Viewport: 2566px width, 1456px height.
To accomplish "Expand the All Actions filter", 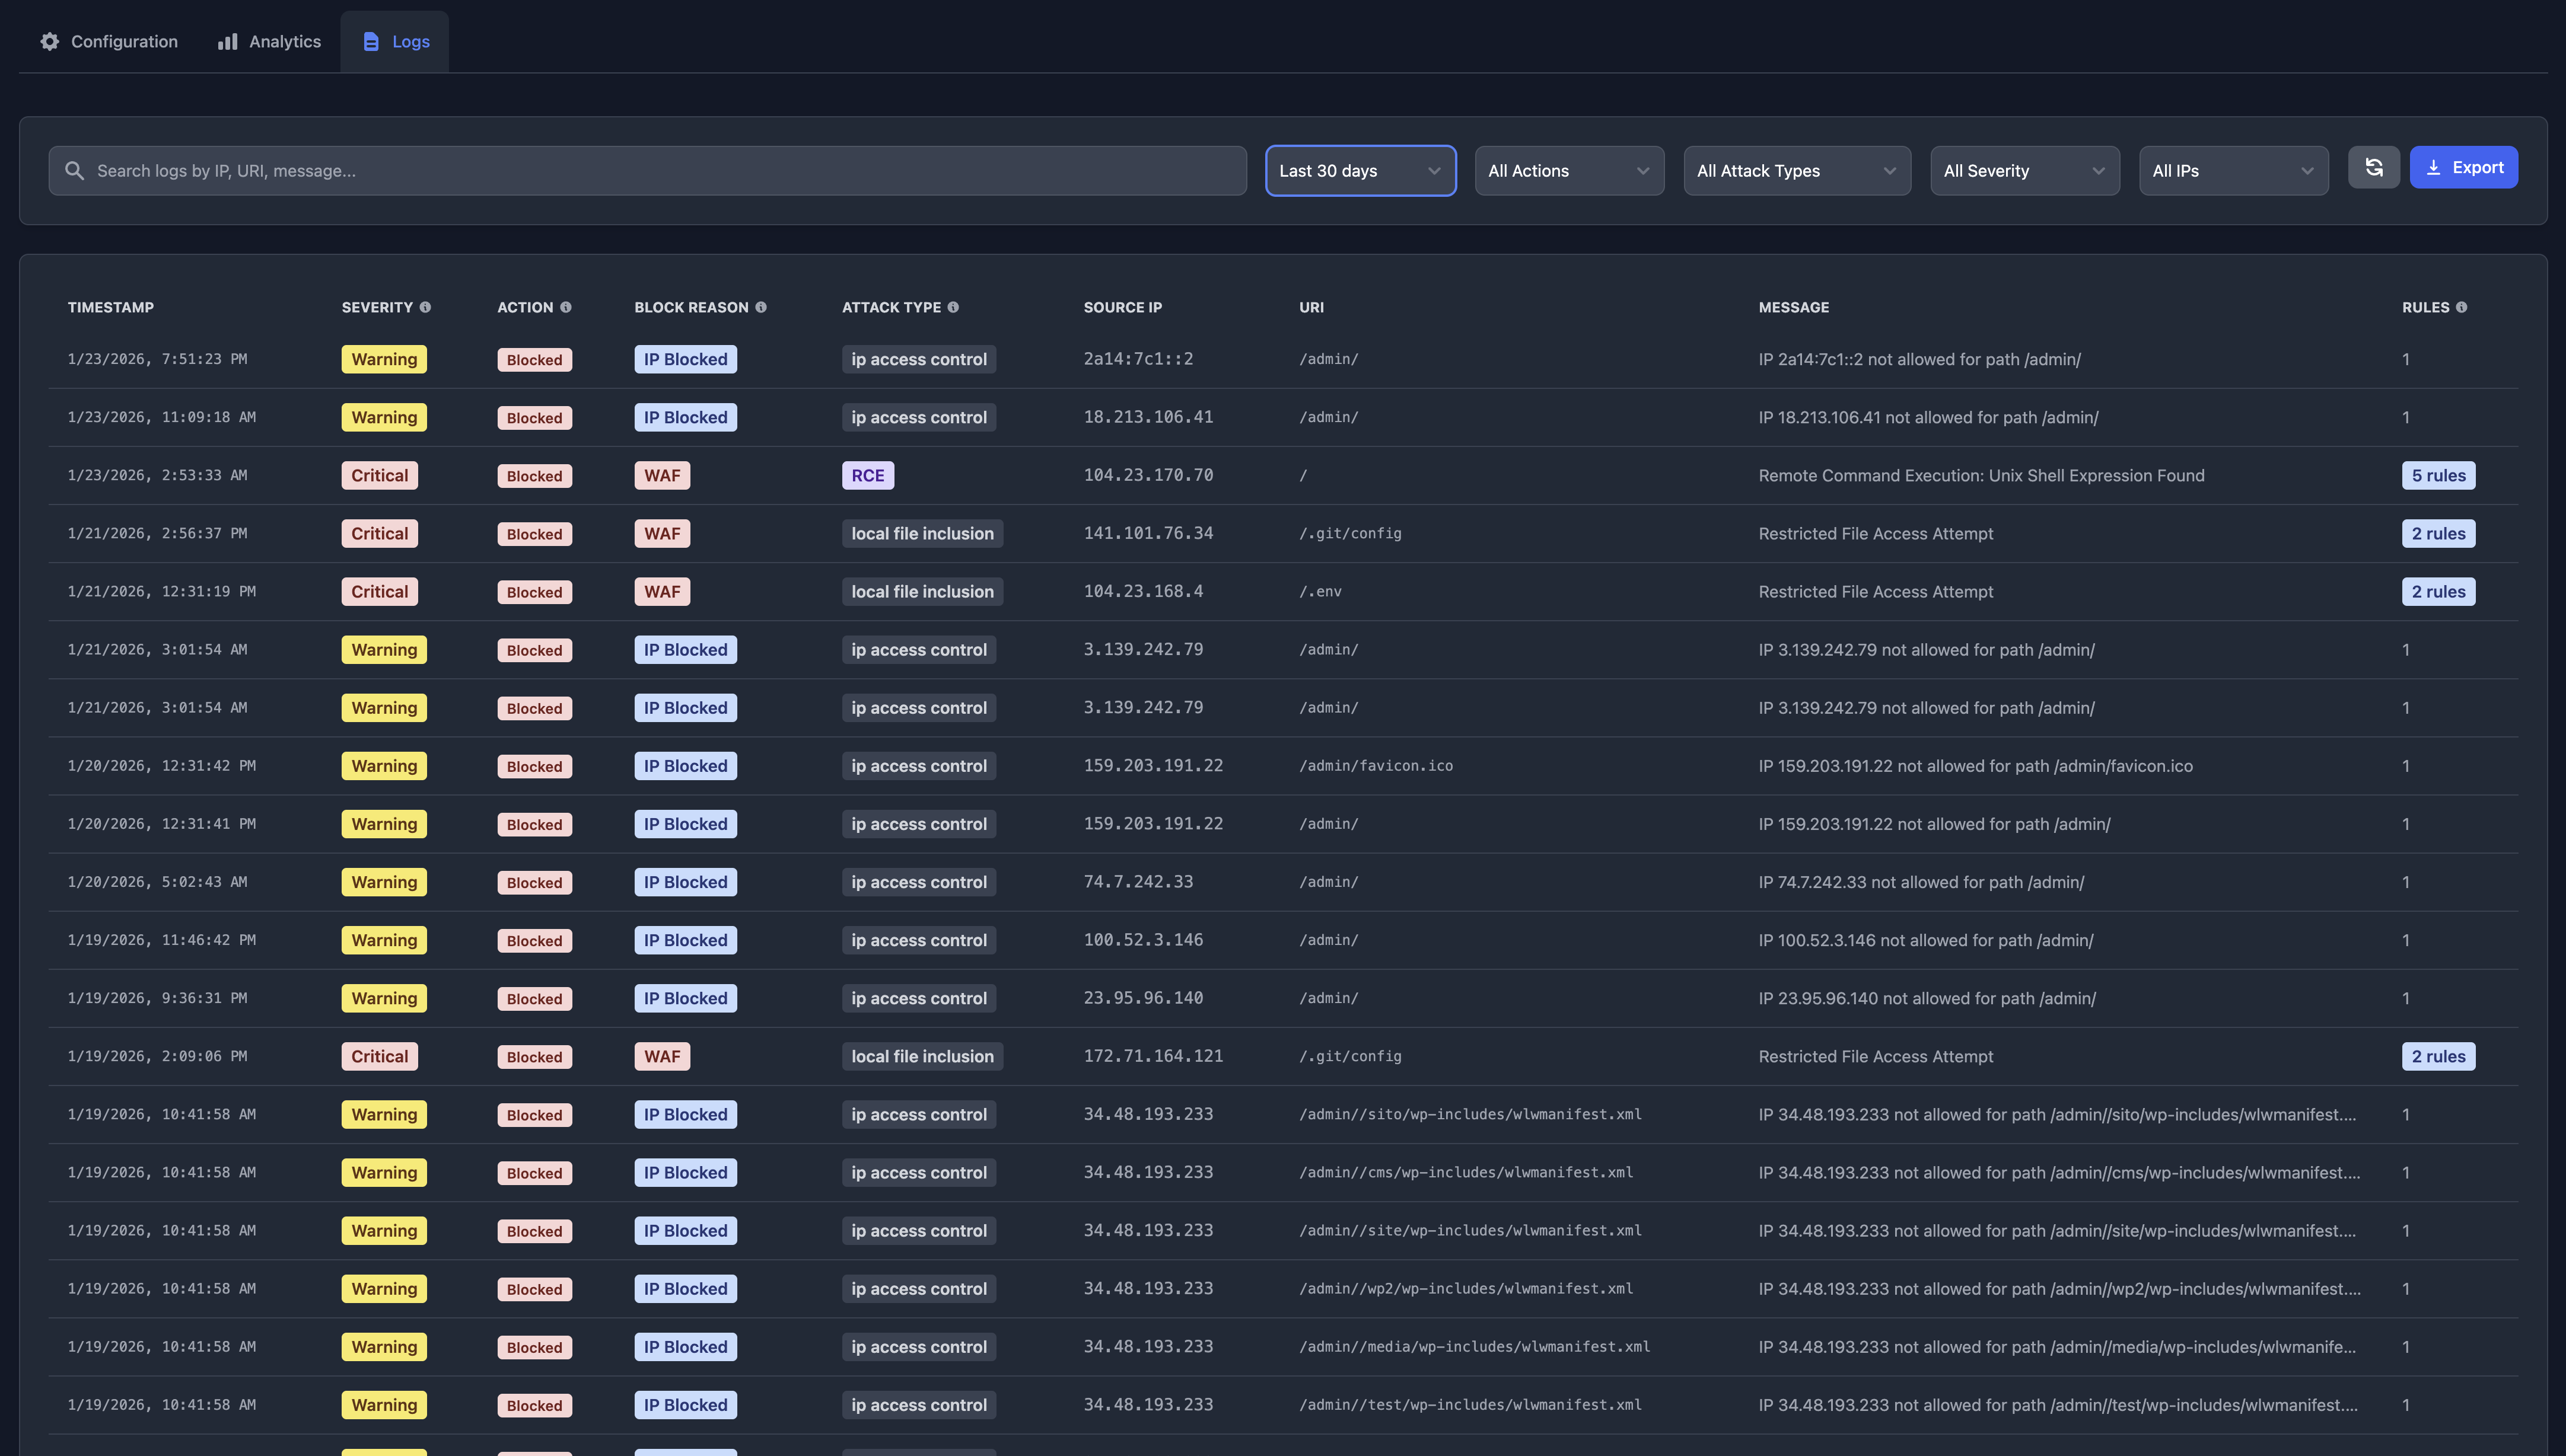I will point(1568,171).
